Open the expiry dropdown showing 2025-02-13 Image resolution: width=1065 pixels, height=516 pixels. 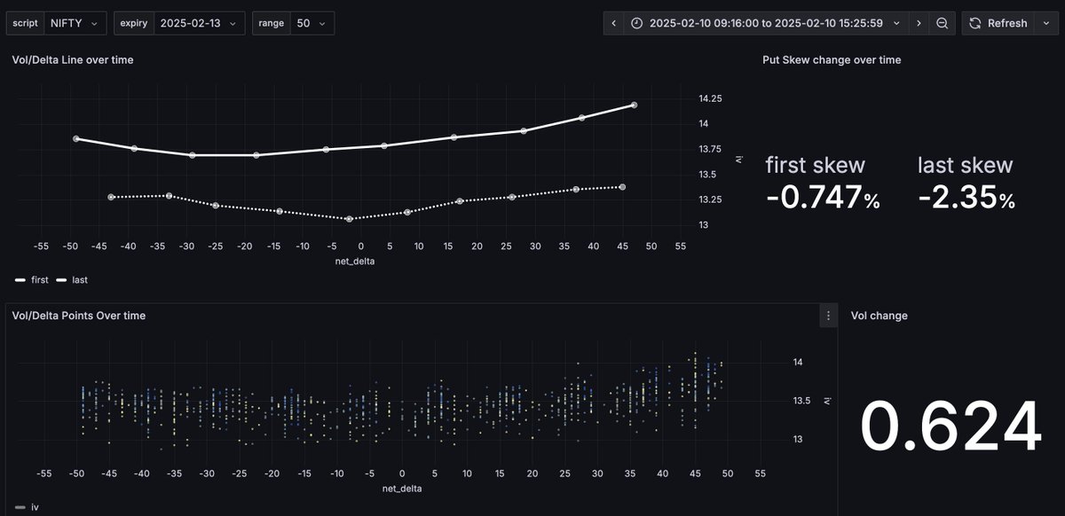(x=200, y=22)
